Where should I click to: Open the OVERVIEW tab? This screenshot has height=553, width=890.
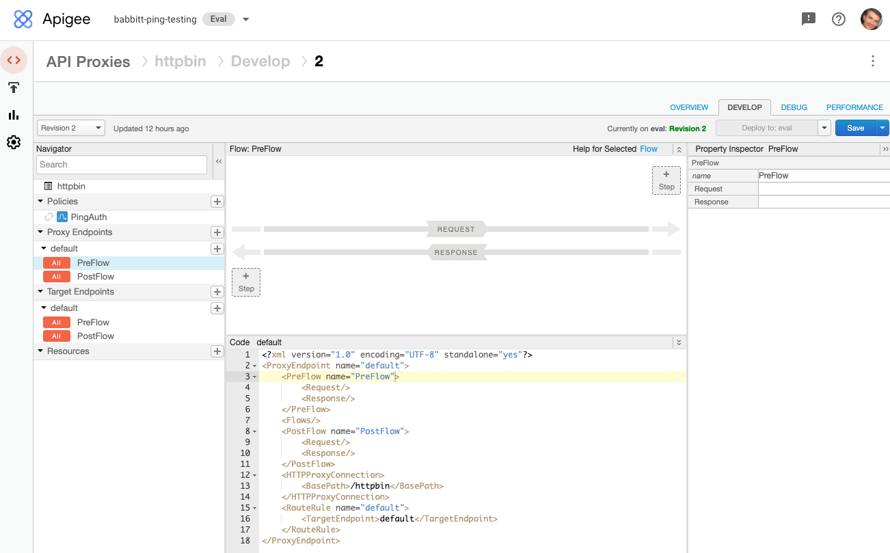point(688,107)
